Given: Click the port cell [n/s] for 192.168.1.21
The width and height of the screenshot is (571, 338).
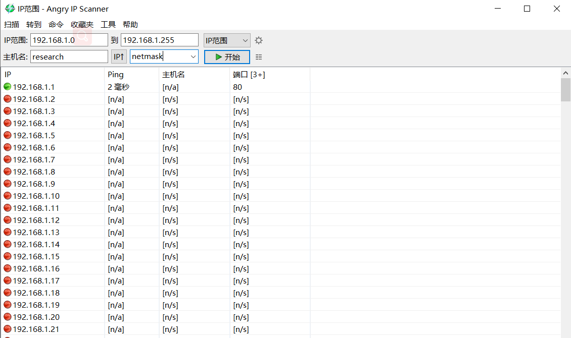Looking at the screenshot, I should click(241, 329).
